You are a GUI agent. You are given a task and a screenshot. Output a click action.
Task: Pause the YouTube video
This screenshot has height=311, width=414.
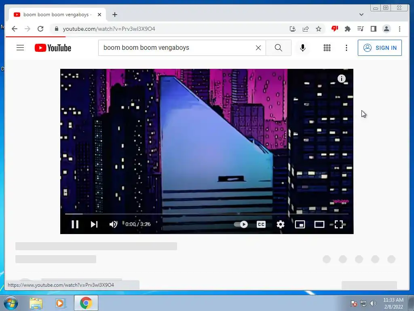[75, 224]
